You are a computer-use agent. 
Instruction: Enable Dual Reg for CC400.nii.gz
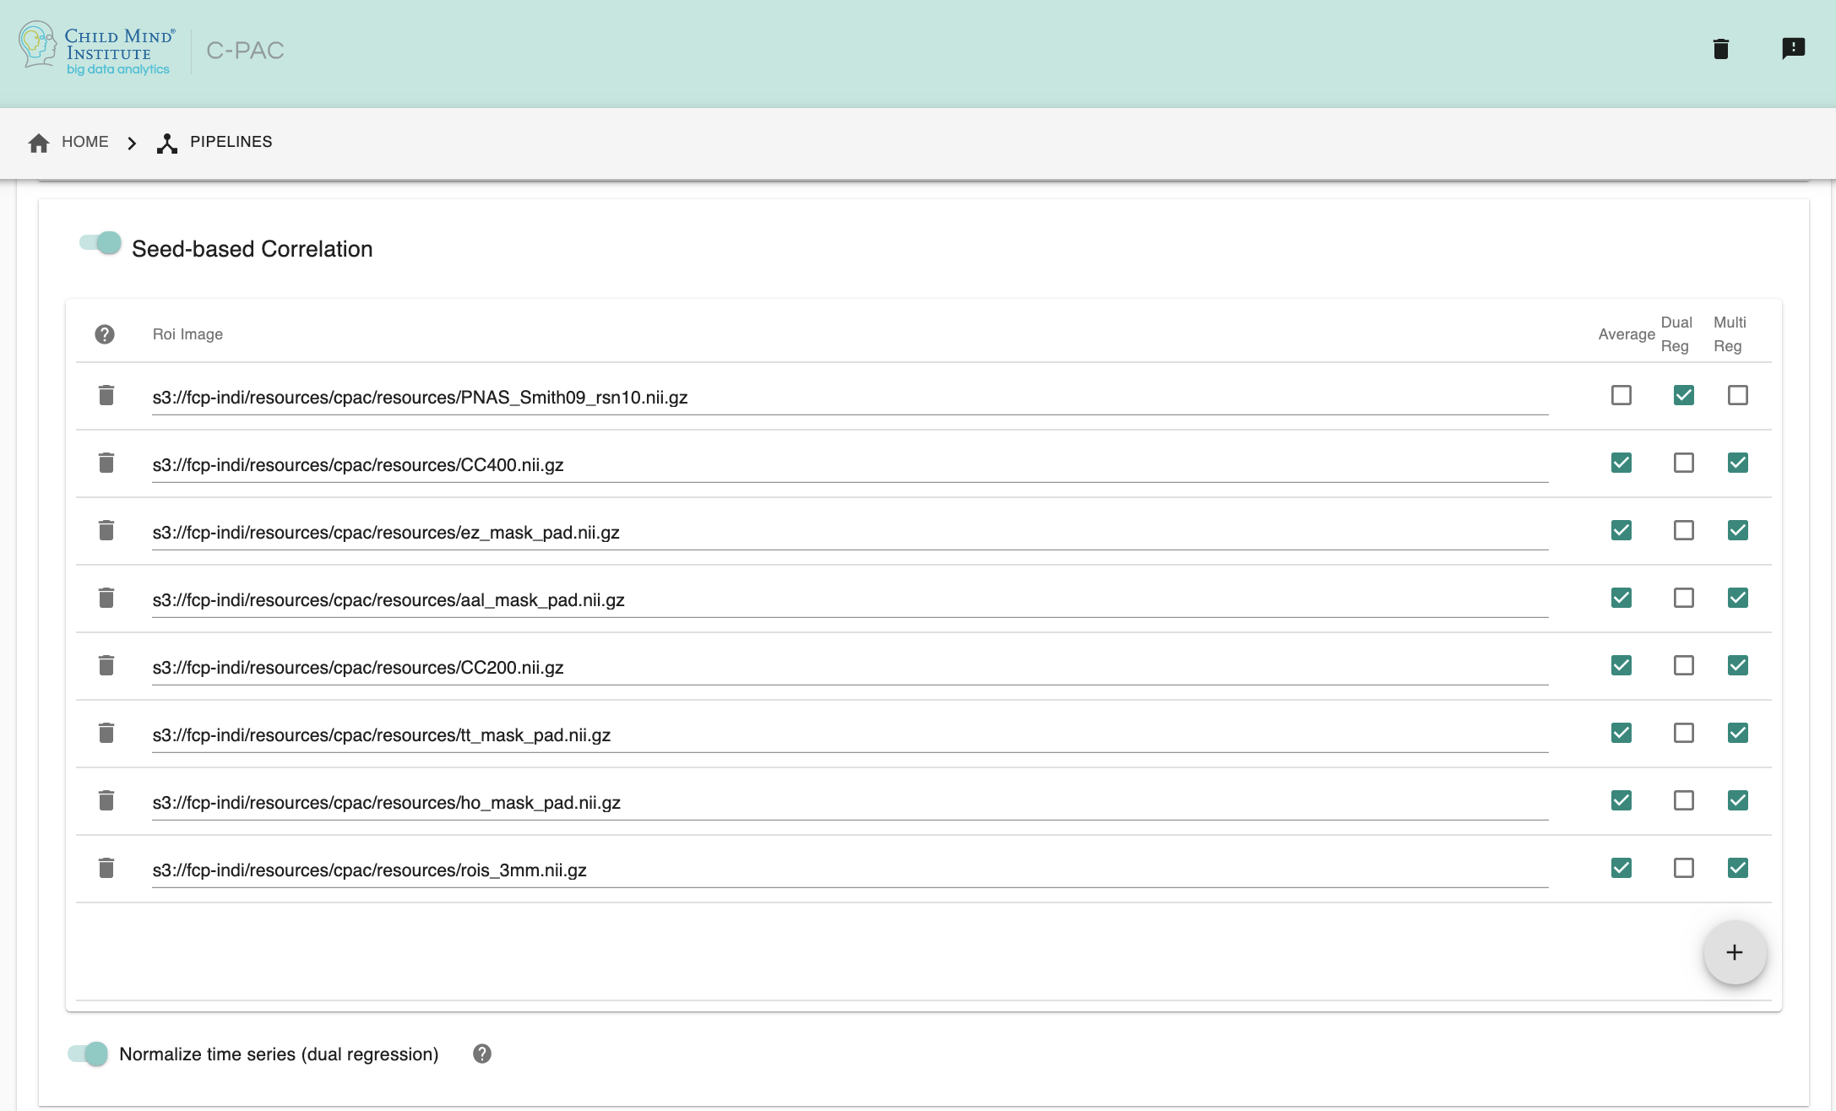(x=1683, y=463)
